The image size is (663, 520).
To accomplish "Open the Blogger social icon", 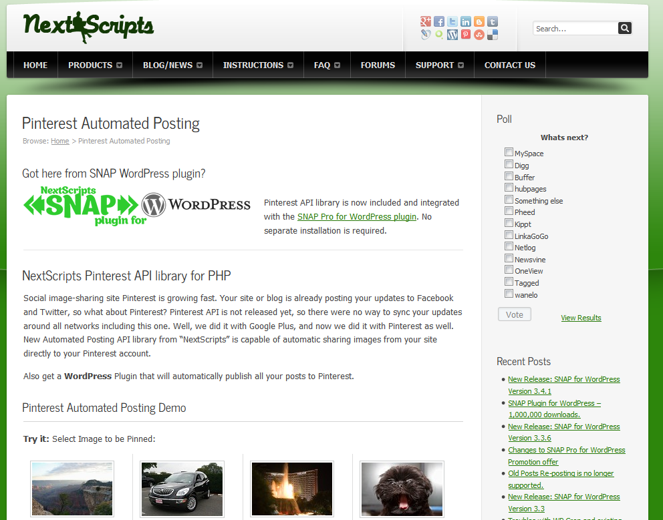I will 479,21.
